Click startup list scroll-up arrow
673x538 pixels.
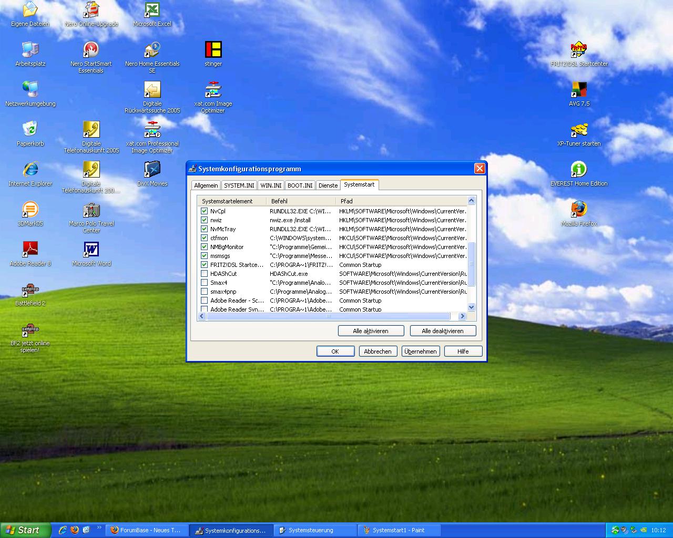click(471, 201)
